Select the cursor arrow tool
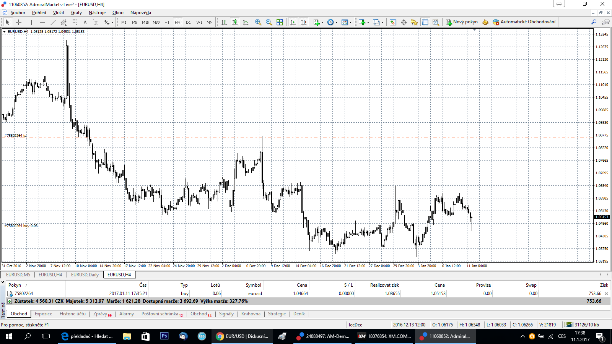Viewport: 612px width, 344px height. (x=7, y=22)
